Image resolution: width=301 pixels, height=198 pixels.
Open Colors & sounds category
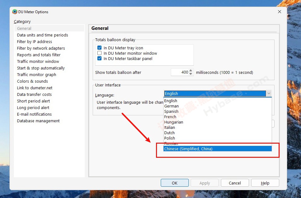point(32,81)
